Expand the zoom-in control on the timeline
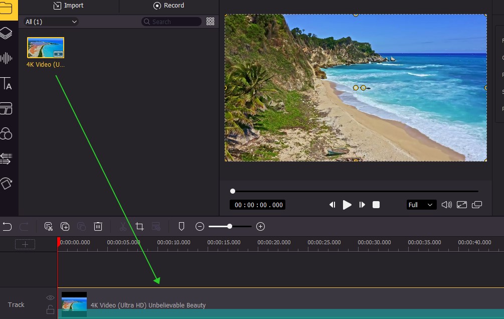 (260, 226)
